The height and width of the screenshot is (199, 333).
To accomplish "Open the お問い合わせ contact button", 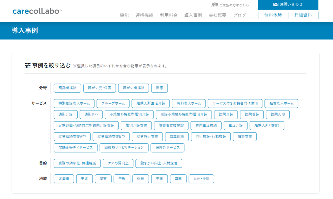I will tap(288, 5).
